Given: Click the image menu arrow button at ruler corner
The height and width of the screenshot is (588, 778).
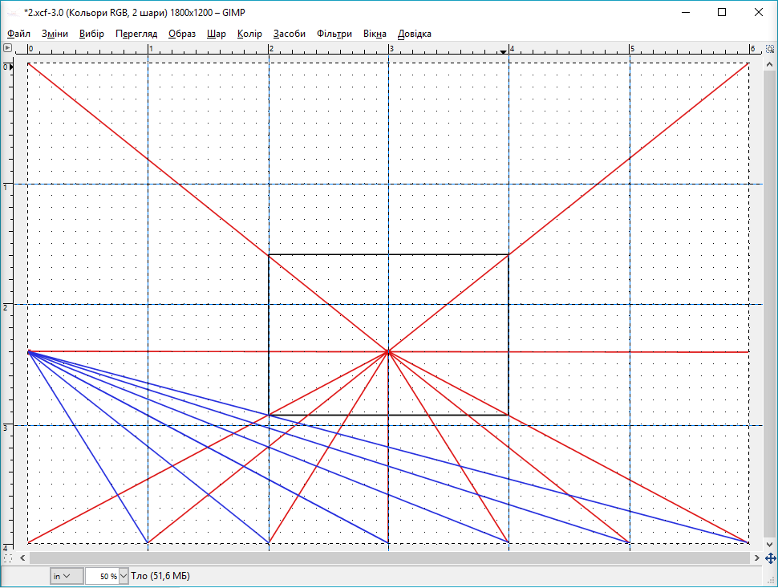Looking at the screenshot, I should tap(7, 48).
